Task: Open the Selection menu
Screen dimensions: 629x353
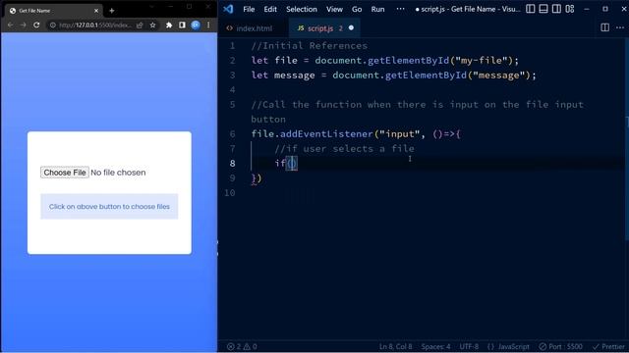Action: pyautogui.click(x=302, y=9)
